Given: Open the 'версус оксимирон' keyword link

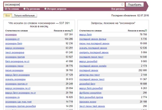Looking at the screenshot, I should tap(15, 48).
